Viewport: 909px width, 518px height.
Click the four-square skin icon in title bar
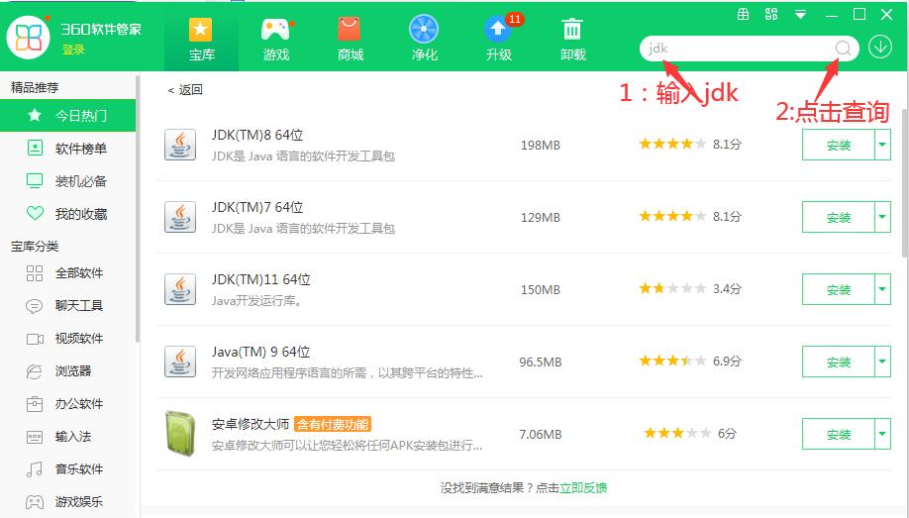coord(771,15)
